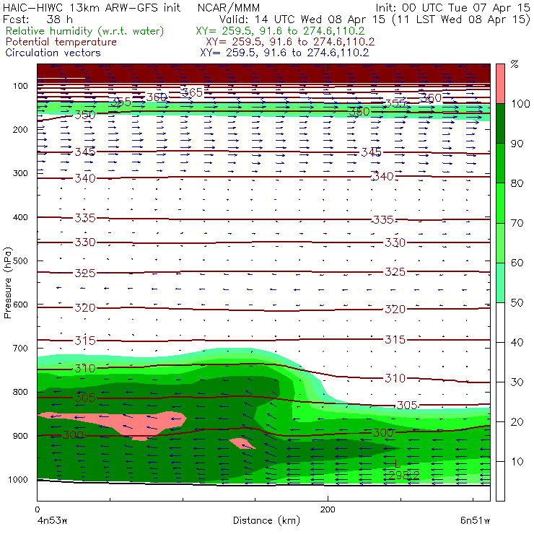Click the 50–60% aqua colorbar segment
534x534 pixels.
click(500, 283)
